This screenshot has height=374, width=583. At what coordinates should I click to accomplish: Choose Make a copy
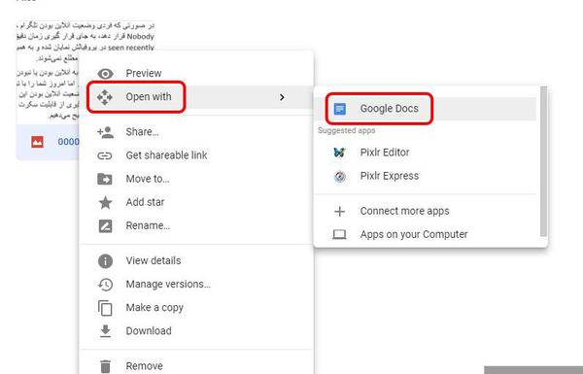pos(196,307)
